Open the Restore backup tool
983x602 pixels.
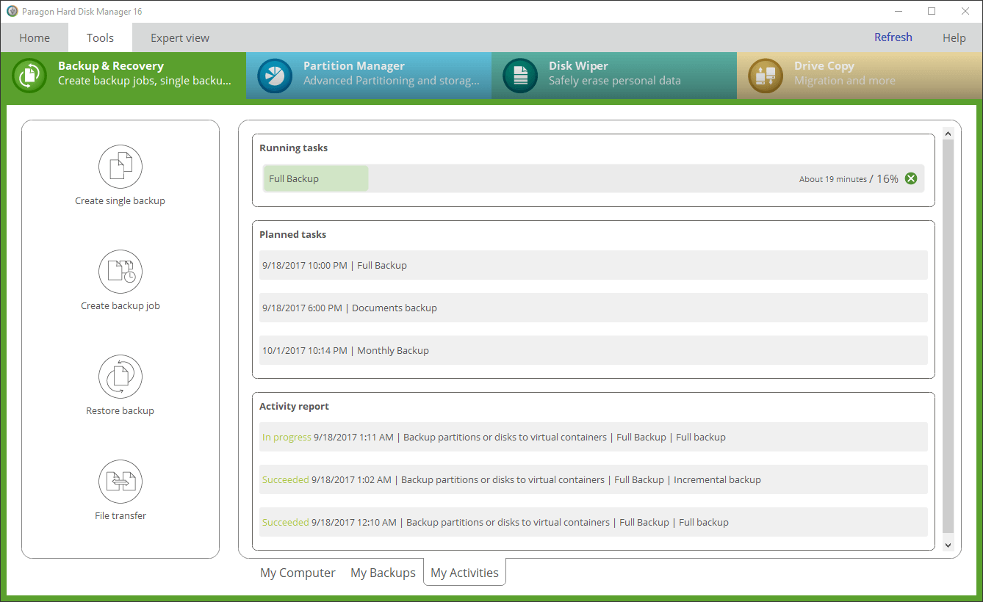(x=120, y=385)
